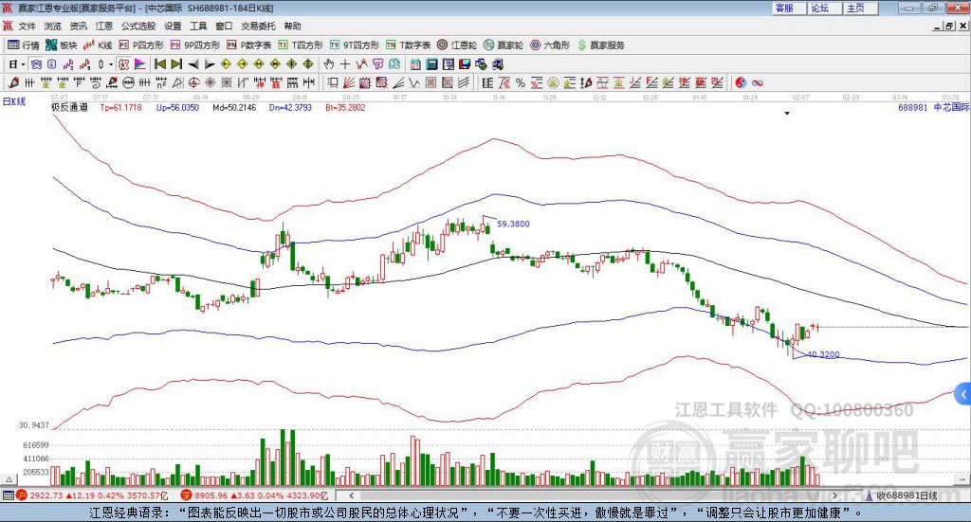Select the circled target line tool

click(193, 82)
